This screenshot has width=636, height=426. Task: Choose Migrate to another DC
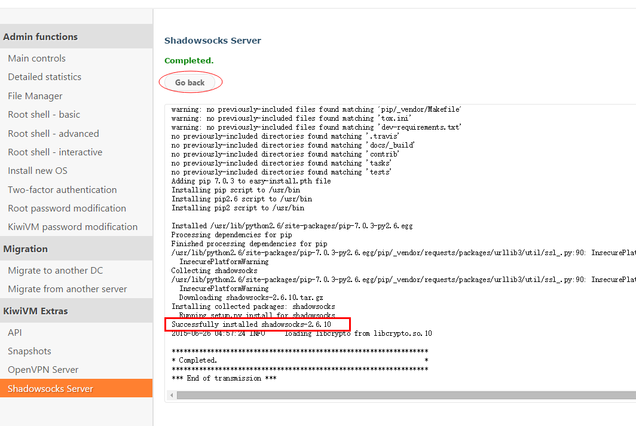point(56,270)
